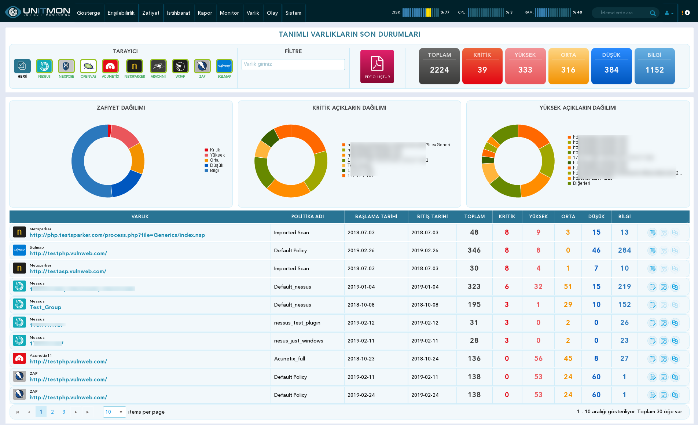Click the YÜKSEK 333 summary card
698x425 pixels.
point(525,66)
